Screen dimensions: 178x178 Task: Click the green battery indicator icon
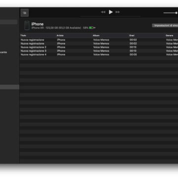coord(91,28)
